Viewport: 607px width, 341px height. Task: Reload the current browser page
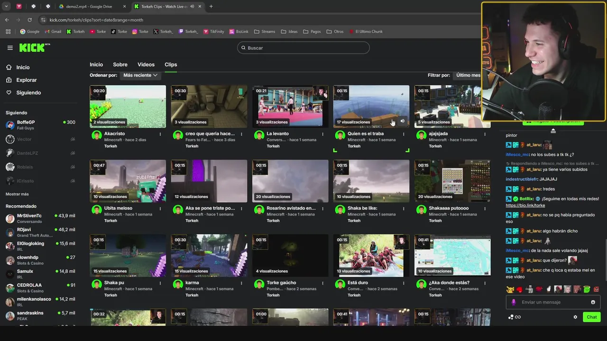tap(29, 20)
